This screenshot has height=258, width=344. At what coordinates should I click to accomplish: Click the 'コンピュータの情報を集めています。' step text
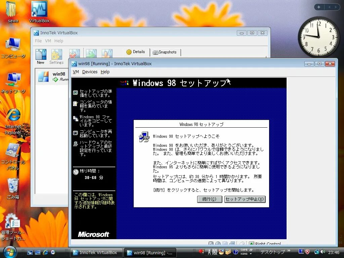96,106
